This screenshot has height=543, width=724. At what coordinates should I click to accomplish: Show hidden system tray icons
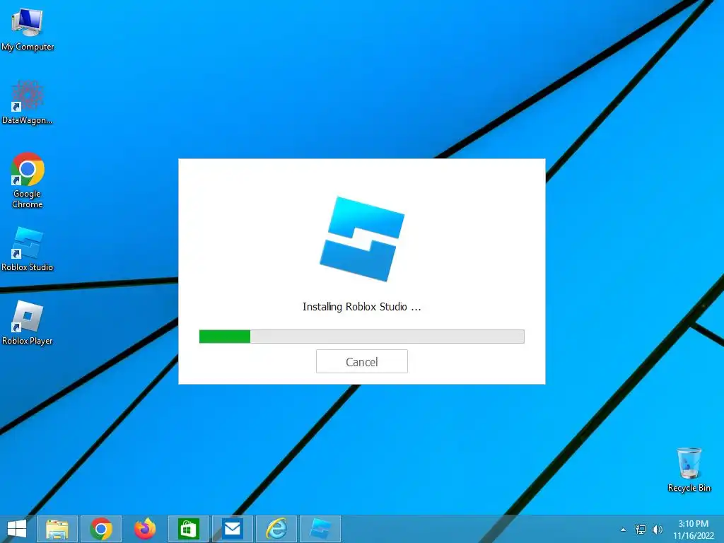pyautogui.click(x=624, y=530)
